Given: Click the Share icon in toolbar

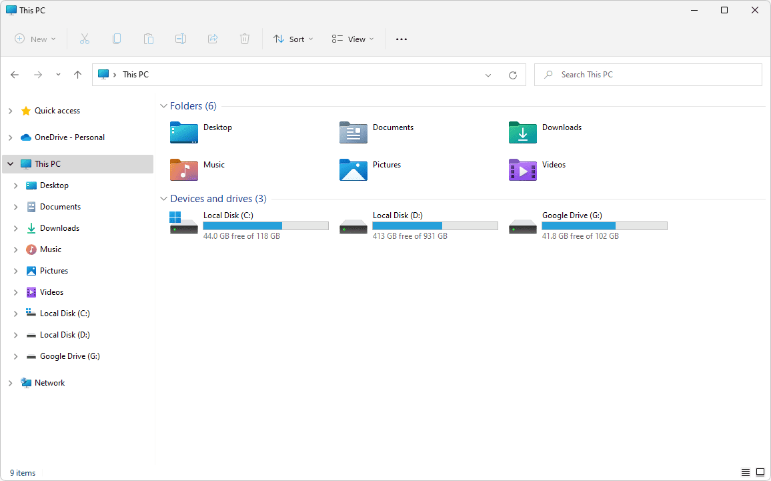Looking at the screenshot, I should click(213, 39).
